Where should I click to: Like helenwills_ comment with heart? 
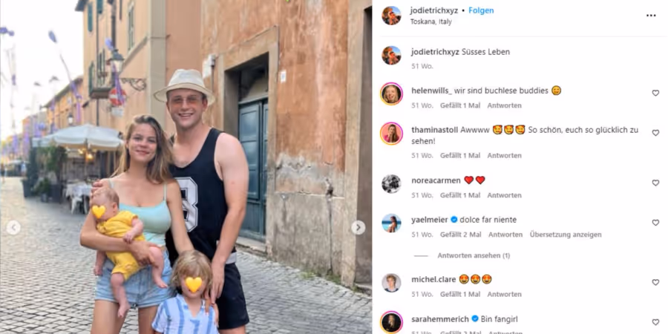[x=655, y=93]
